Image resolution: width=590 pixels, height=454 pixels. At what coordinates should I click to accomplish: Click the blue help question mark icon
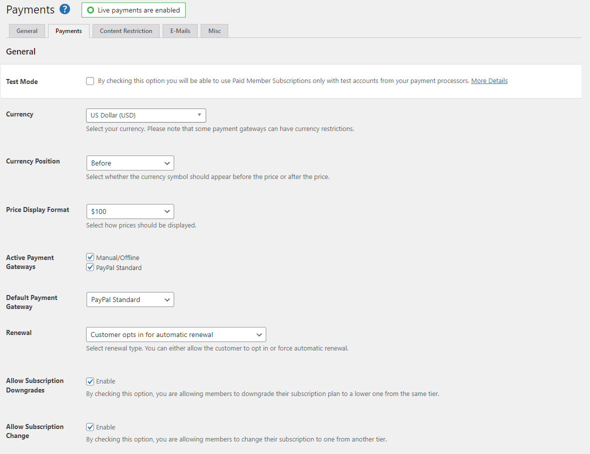[65, 9]
